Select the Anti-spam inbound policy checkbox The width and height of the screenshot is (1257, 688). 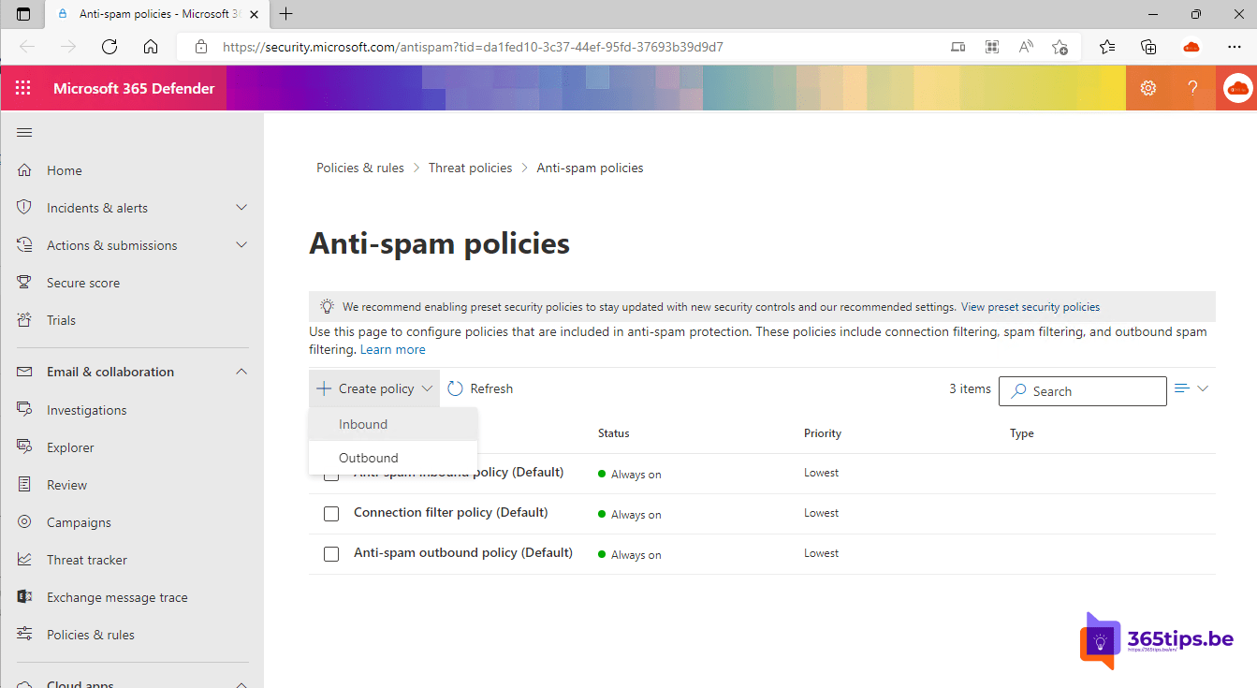pos(331,474)
